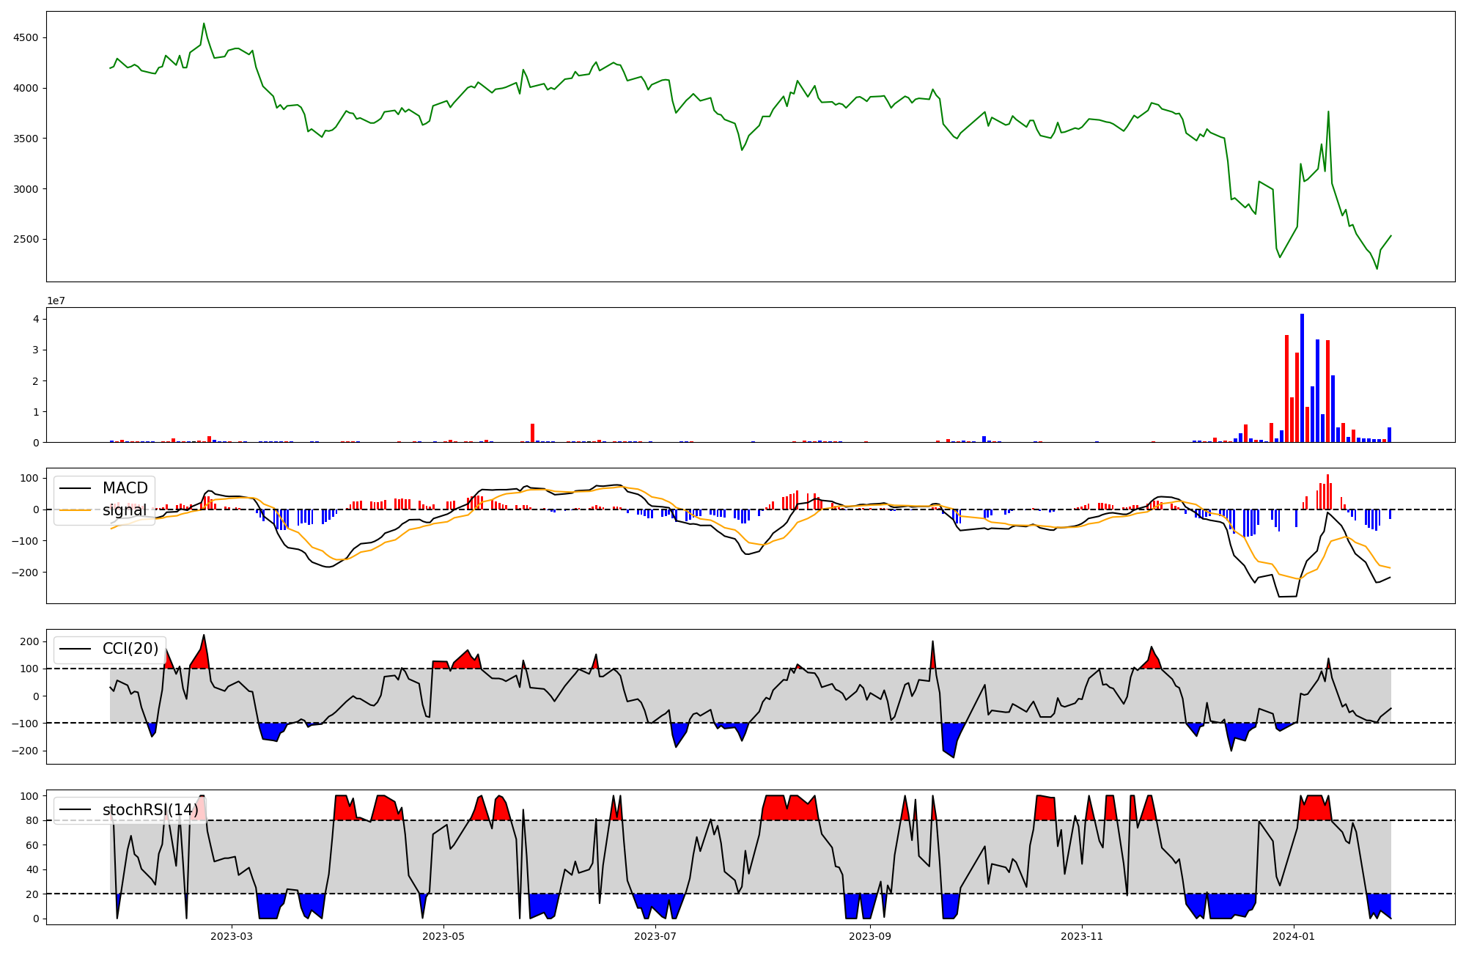Select the 2023-07 x-axis tick label
Screen dimensions: 1466x953
click(x=655, y=936)
